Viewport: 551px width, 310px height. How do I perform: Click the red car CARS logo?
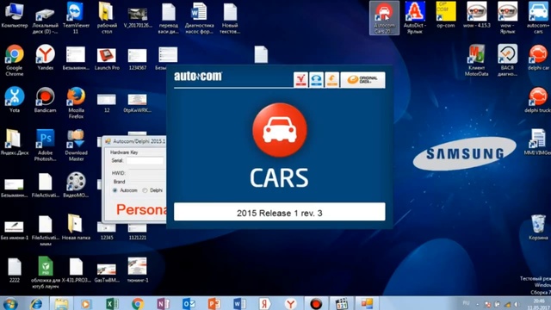point(280,130)
